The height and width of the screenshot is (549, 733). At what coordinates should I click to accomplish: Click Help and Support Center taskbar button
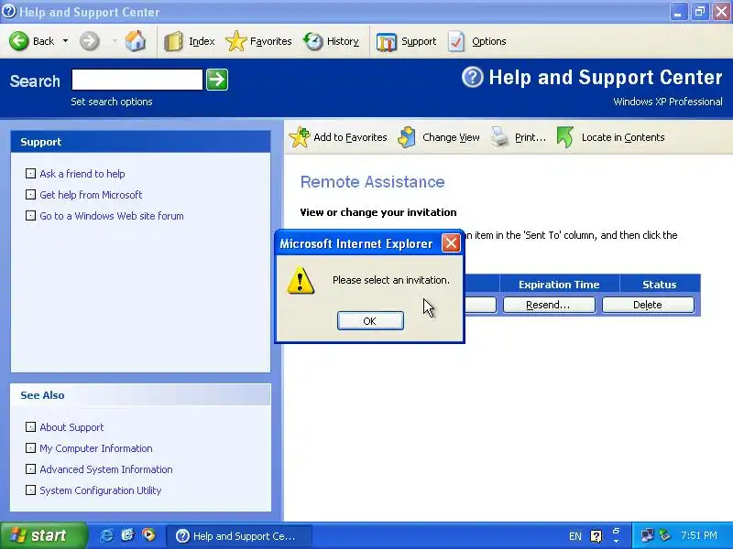coord(239,536)
